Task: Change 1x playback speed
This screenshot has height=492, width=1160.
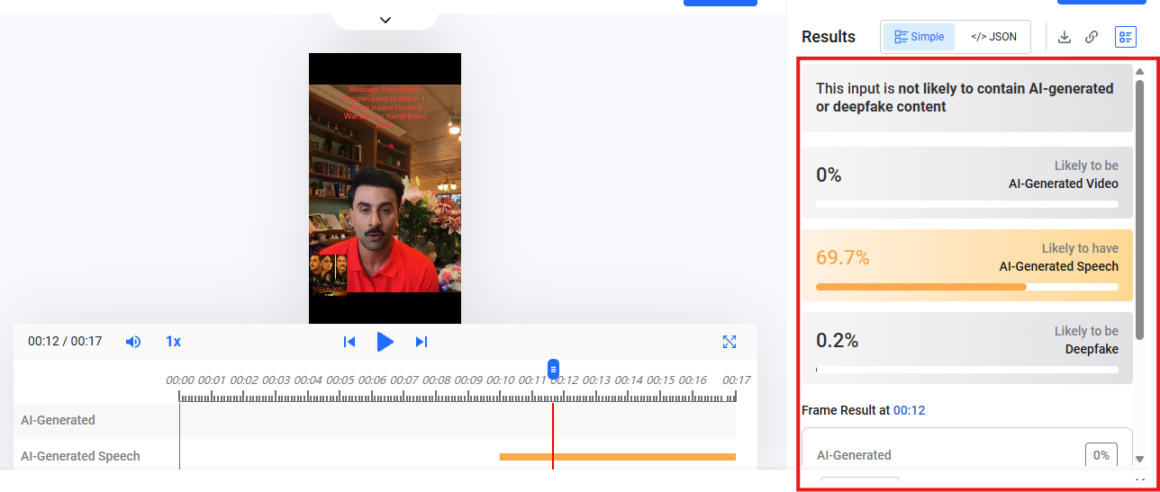Action: 173,342
